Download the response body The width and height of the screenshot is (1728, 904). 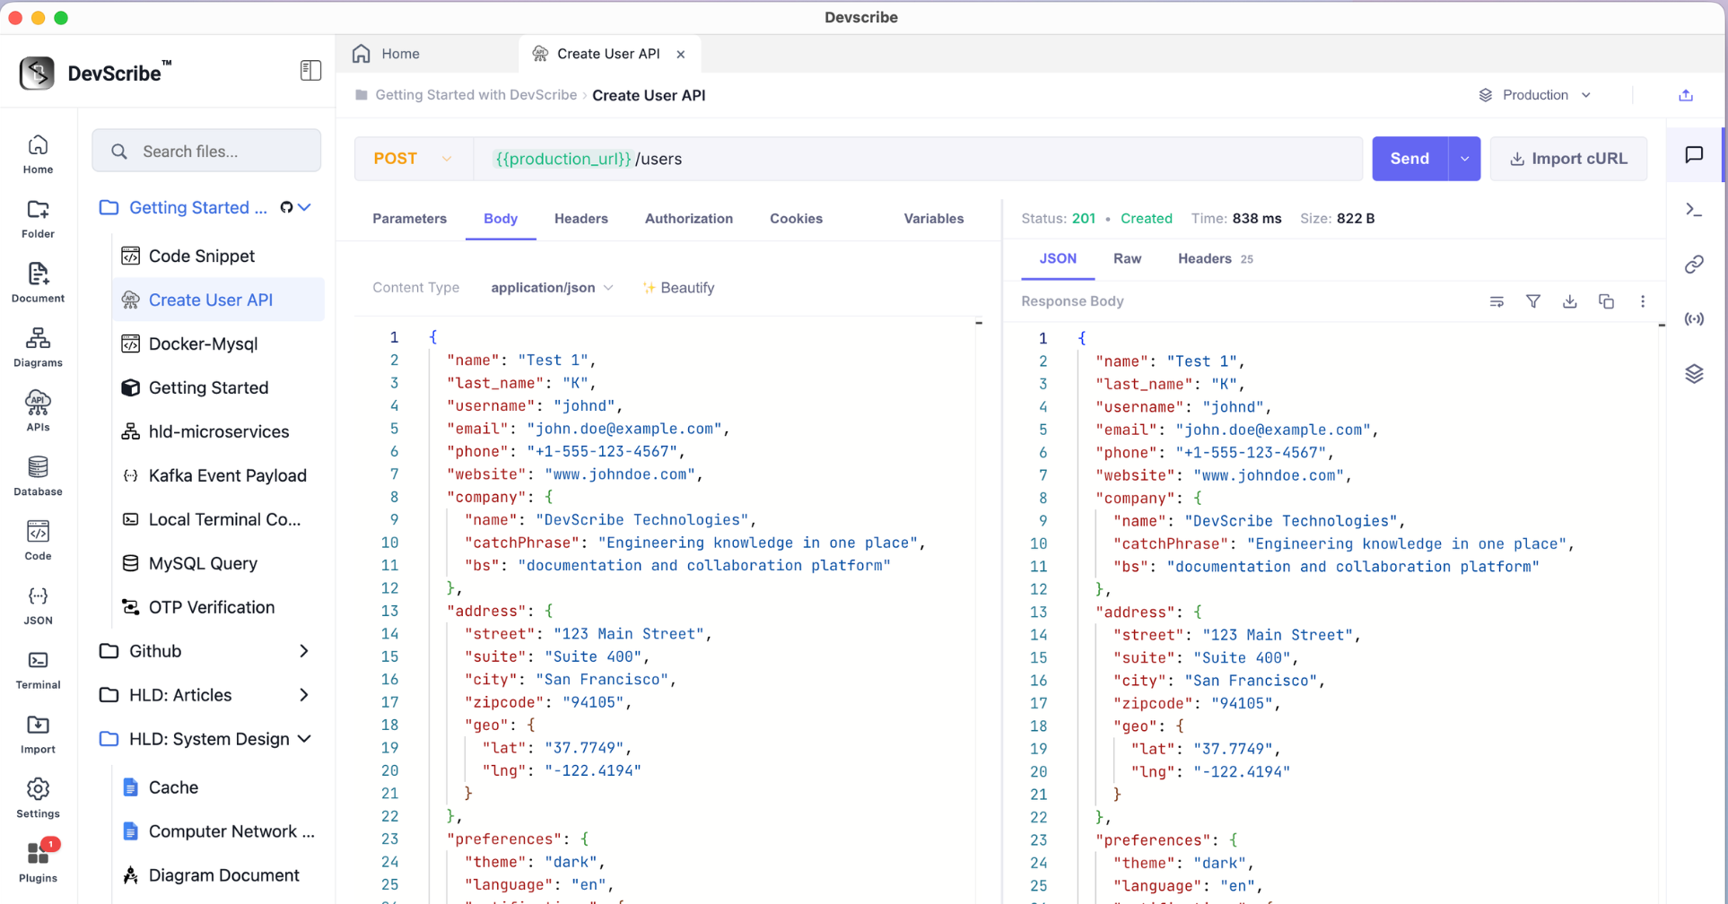click(1569, 302)
